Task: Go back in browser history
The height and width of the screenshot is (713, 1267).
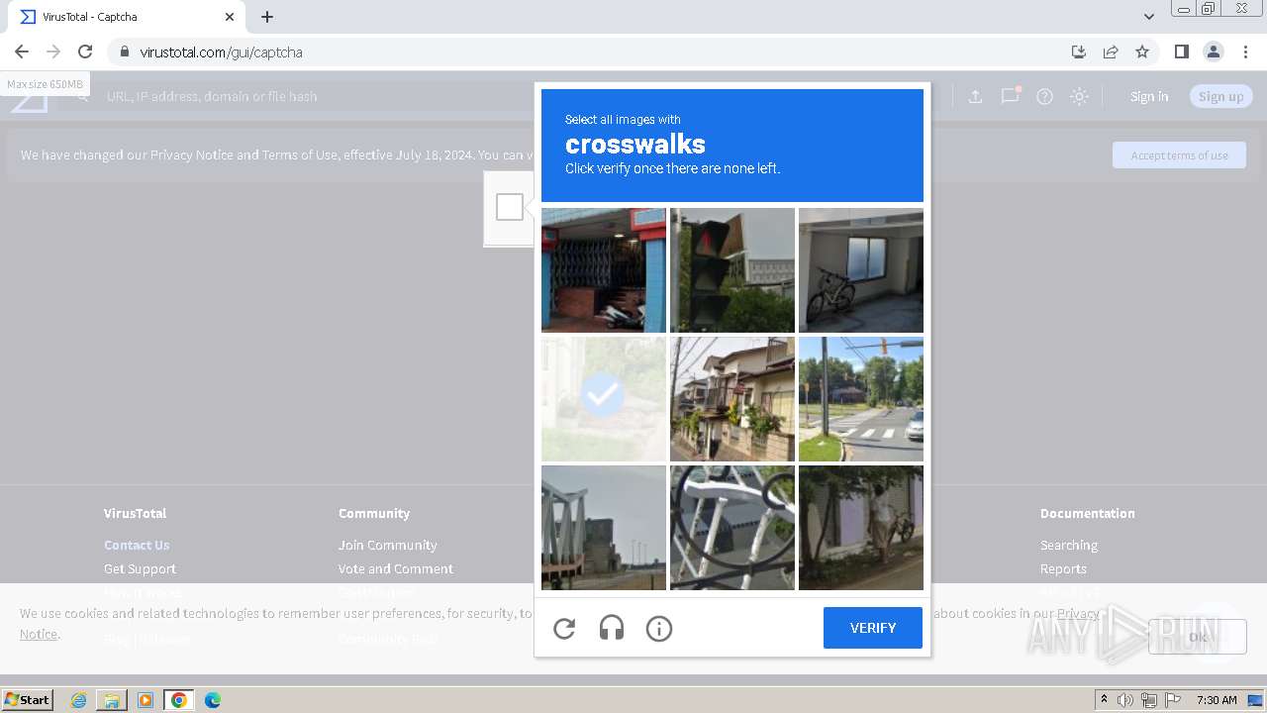Action: pyautogui.click(x=22, y=51)
